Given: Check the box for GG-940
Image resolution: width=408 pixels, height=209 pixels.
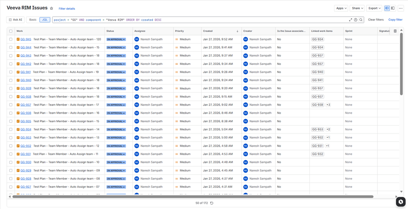Looking at the screenshot, I should (x=11, y=80).
